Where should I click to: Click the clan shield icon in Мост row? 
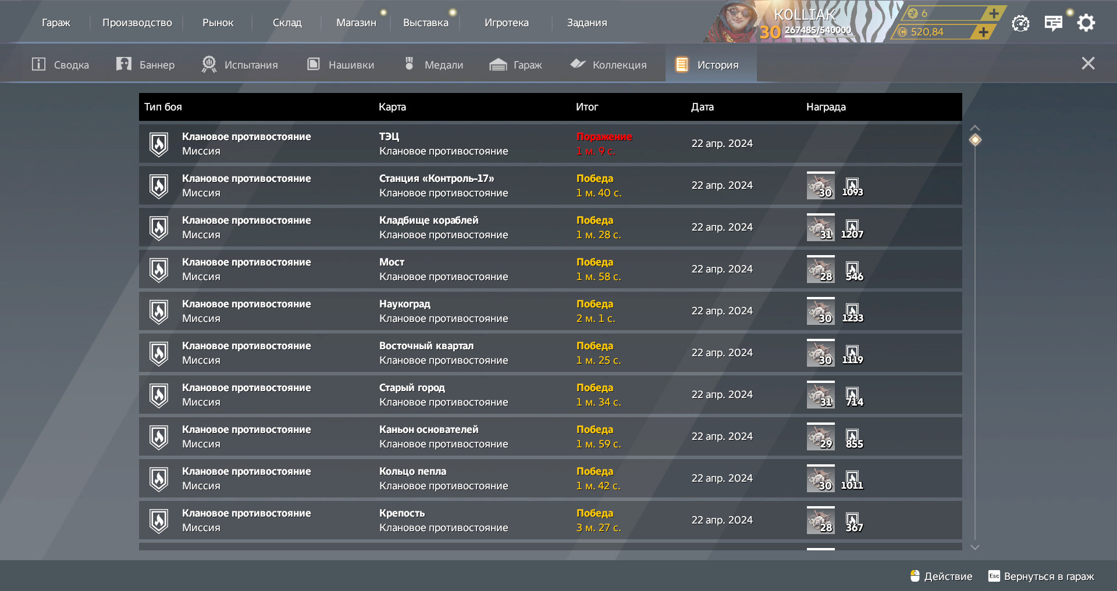point(159,270)
